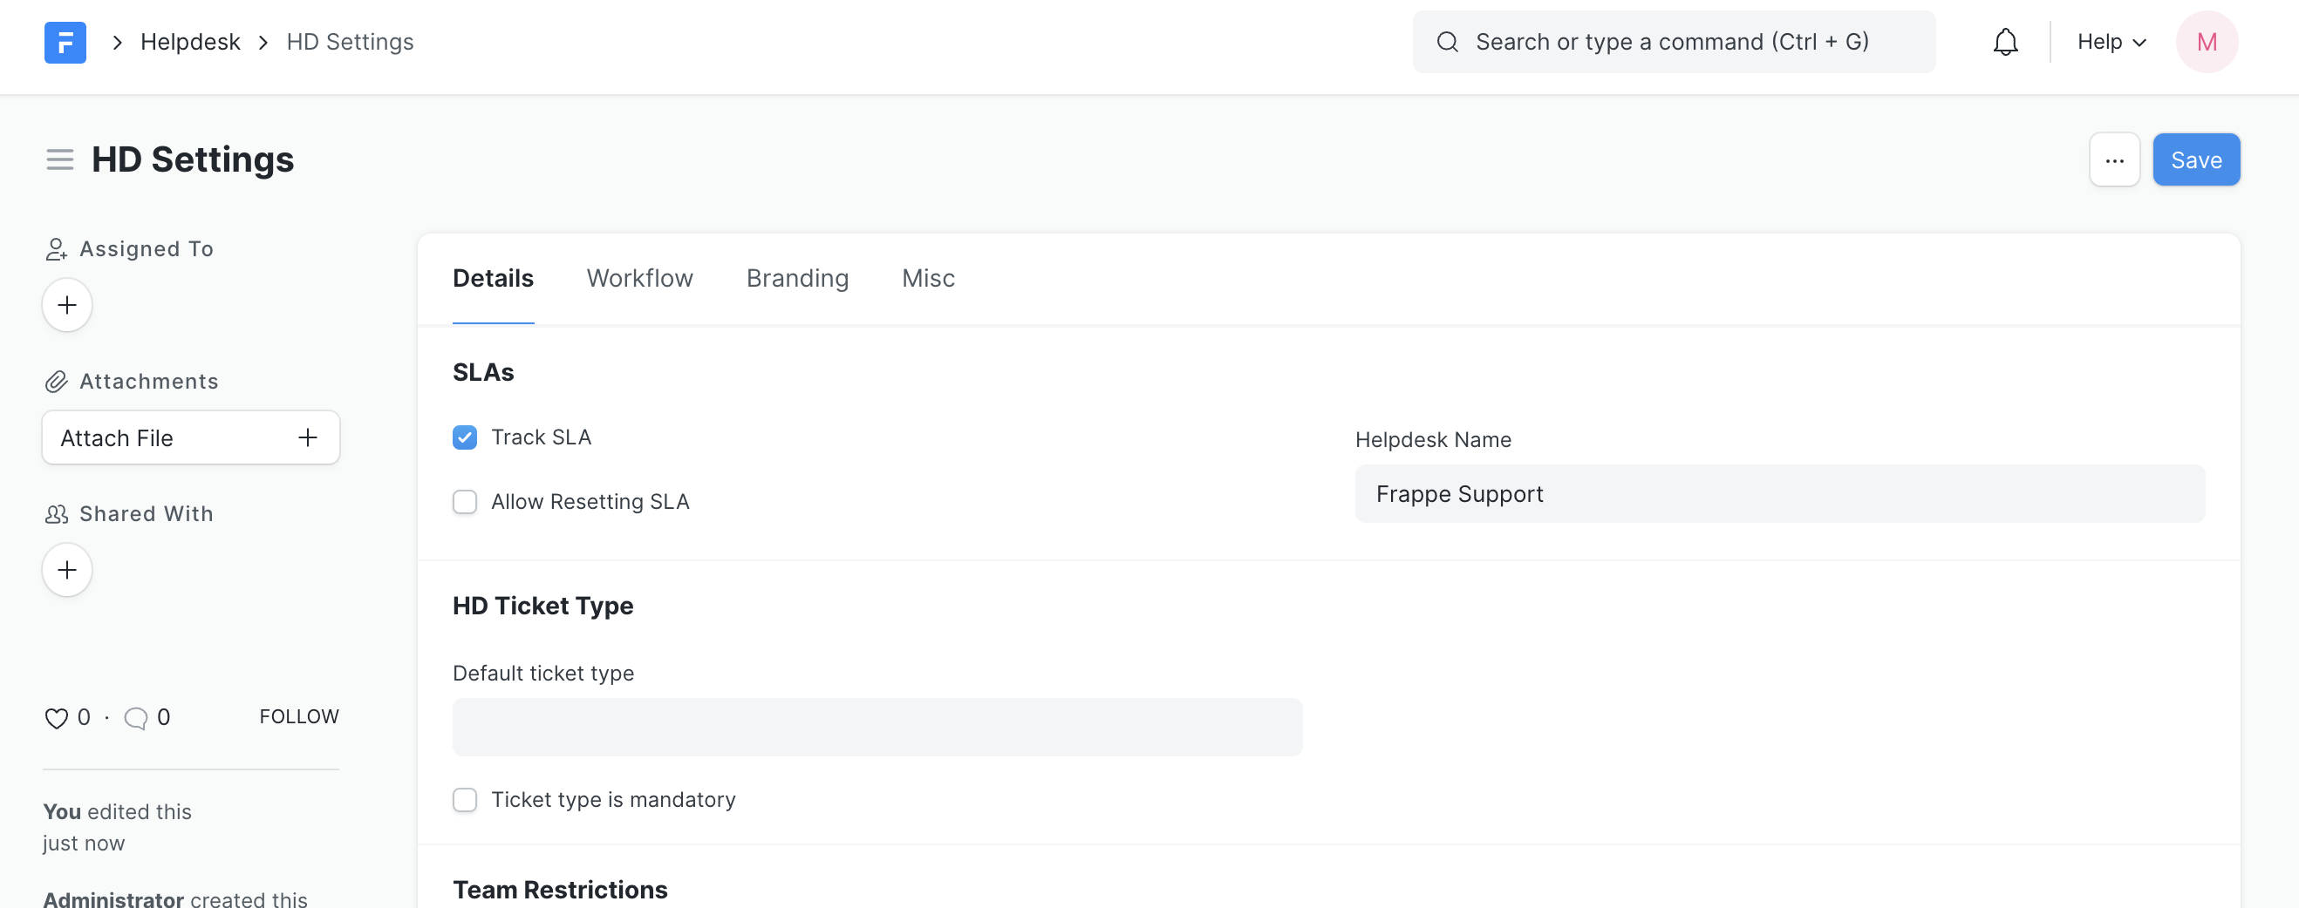This screenshot has height=908, width=2299.
Task: Share document using the Shared With plus icon
Action: click(x=66, y=569)
